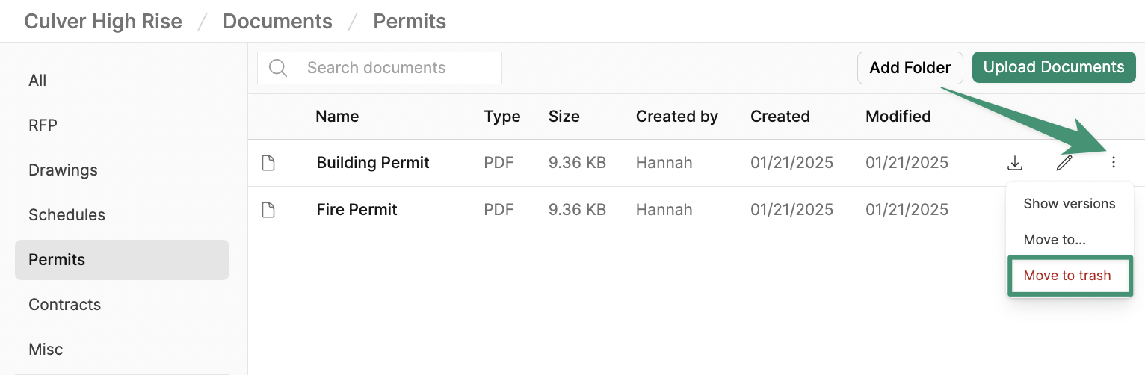Image resolution: width=1145 pixels, height=375 pixels.
Task: Focus the Search documents field
Action: pyautogui.click(x=380, y=68)
